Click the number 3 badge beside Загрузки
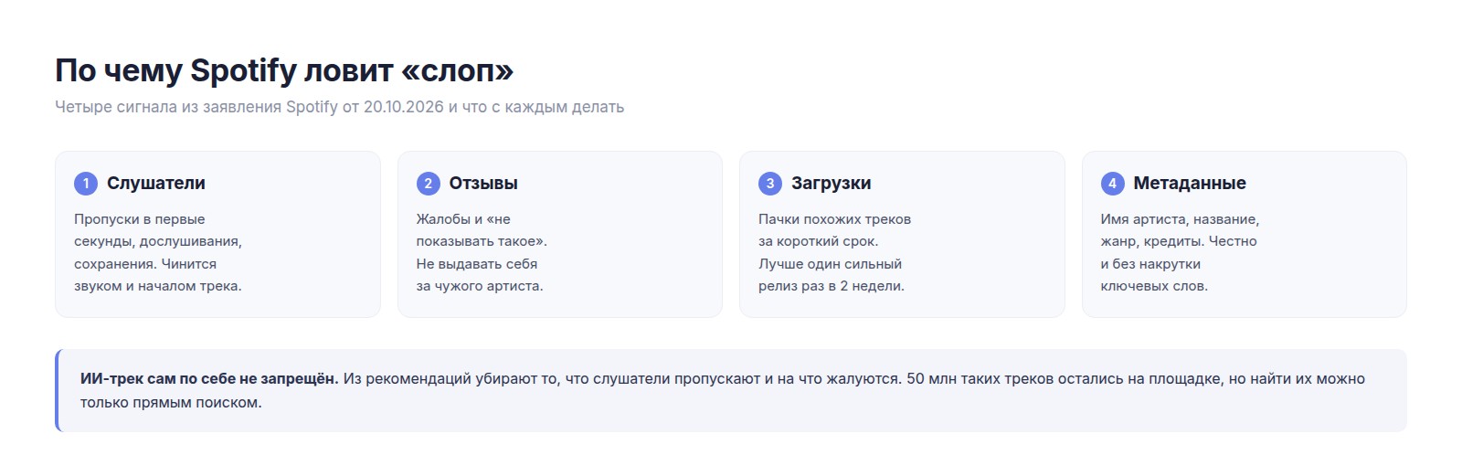The image size is (1462, 476). [770, 184]
